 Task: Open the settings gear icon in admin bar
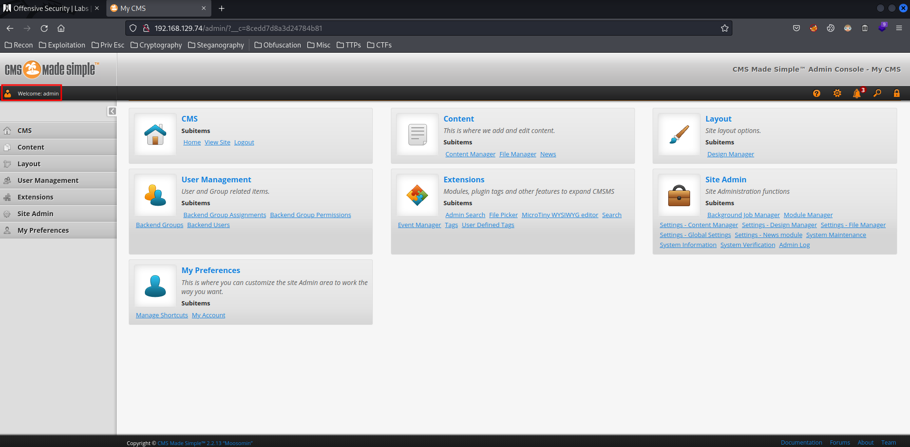(x=837, y=94)
